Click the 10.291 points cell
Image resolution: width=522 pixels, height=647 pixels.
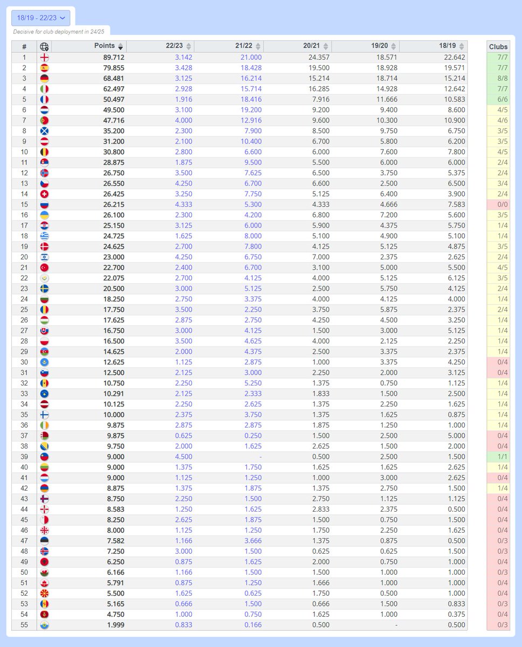(114, 394)
